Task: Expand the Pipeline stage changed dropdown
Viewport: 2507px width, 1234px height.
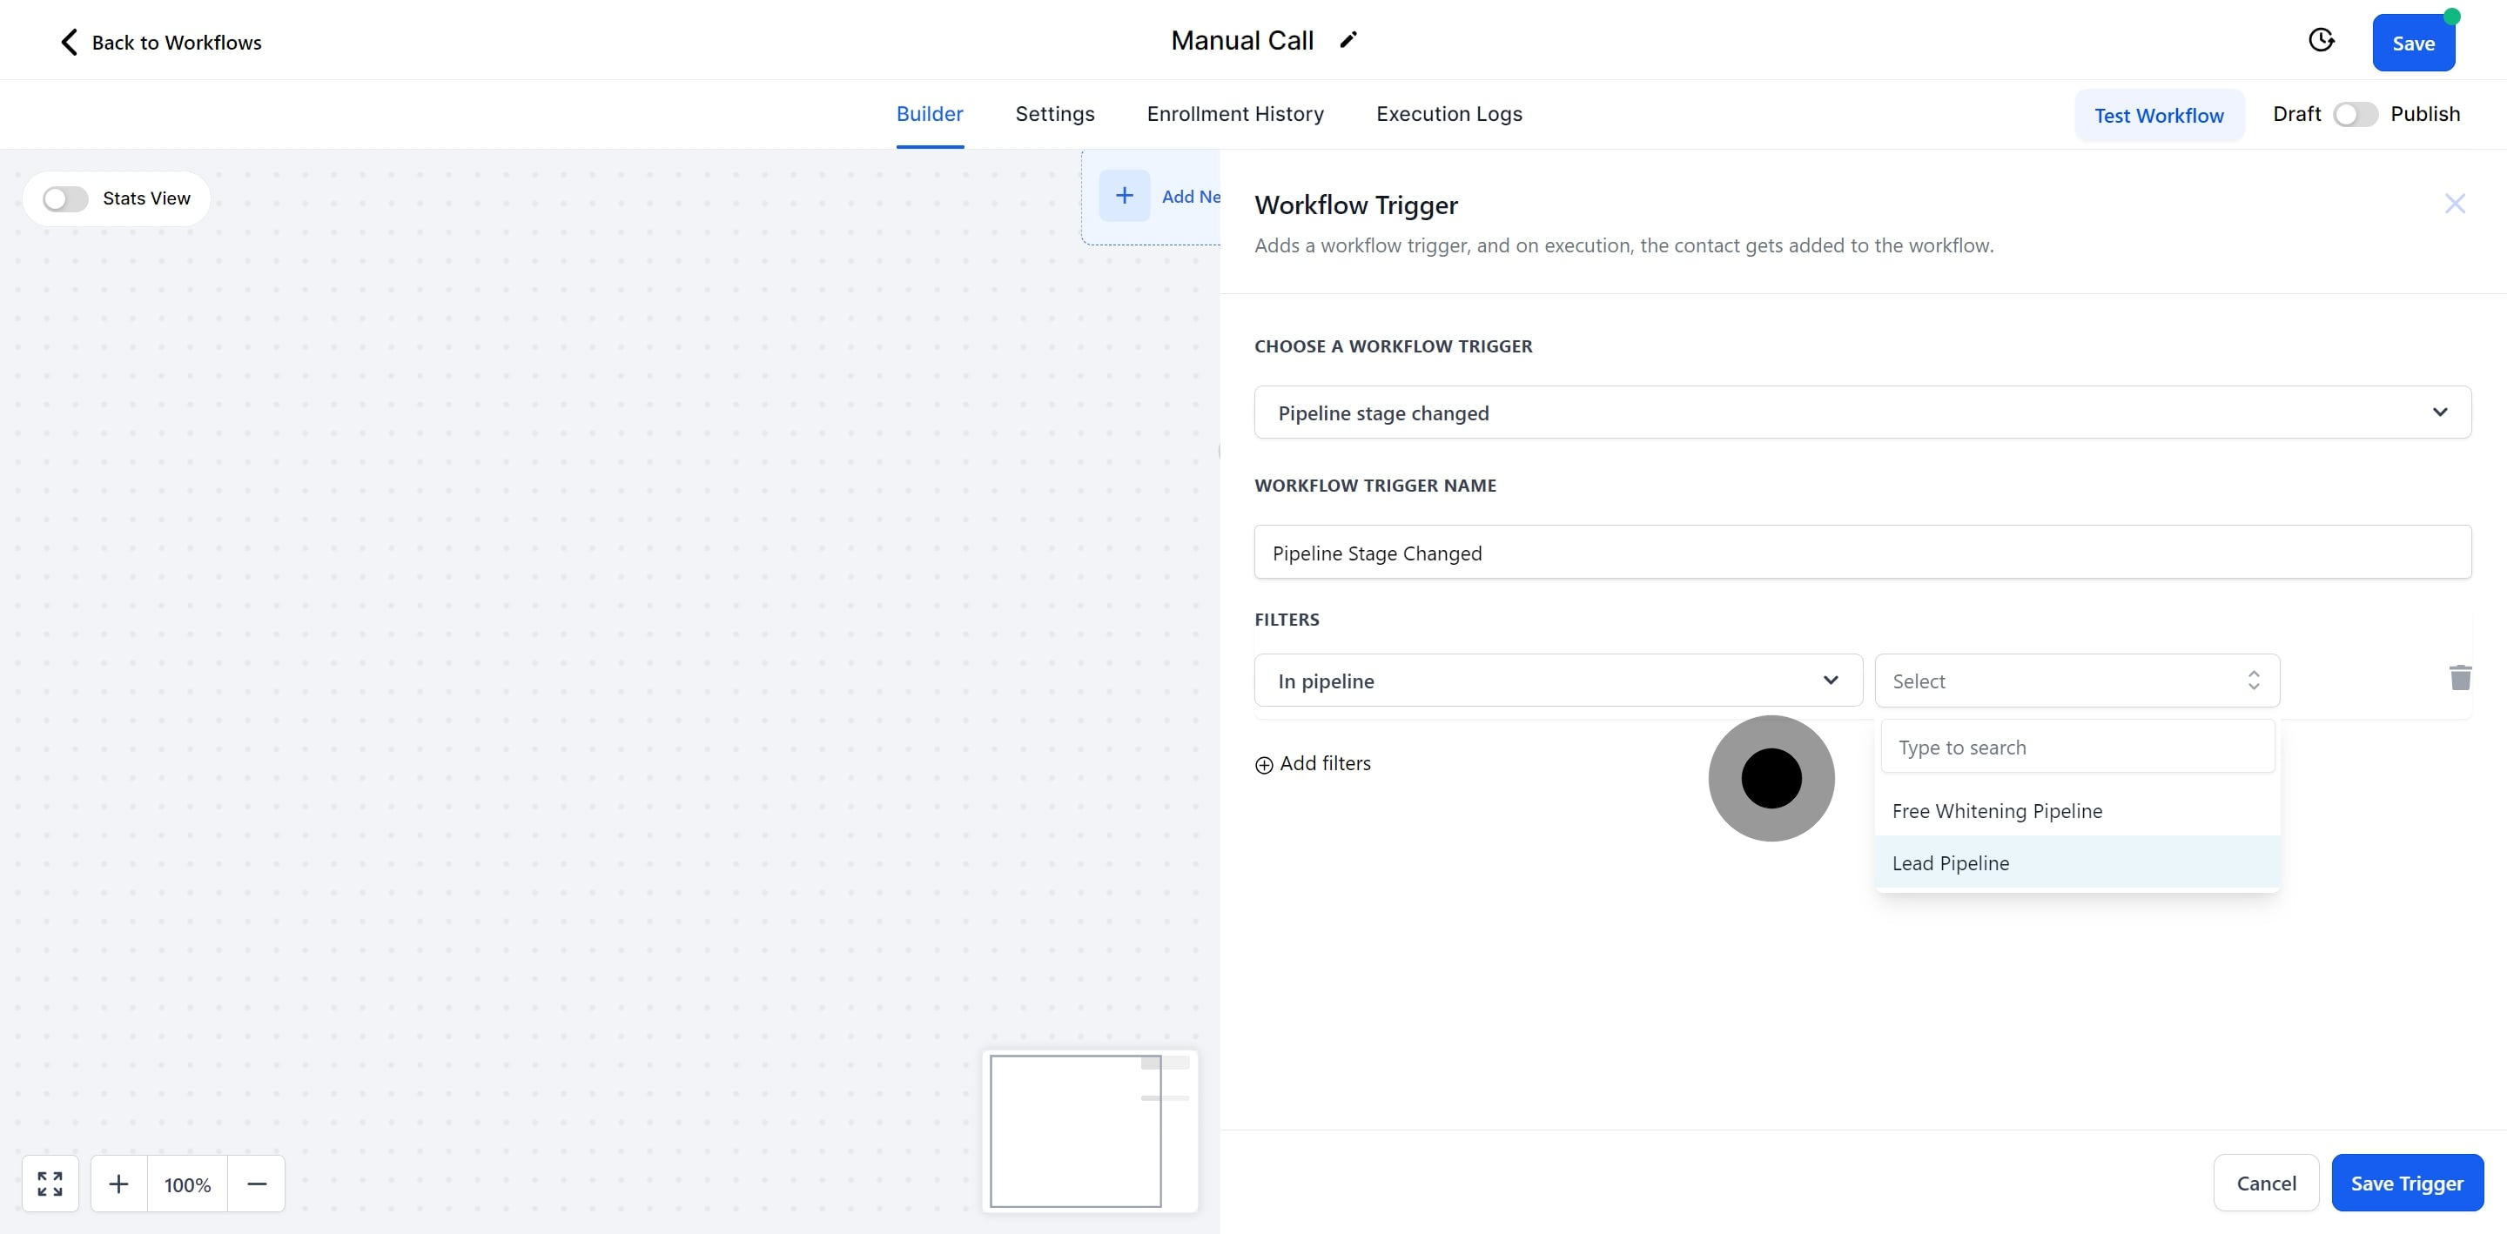Action: tap(1862, 412)
